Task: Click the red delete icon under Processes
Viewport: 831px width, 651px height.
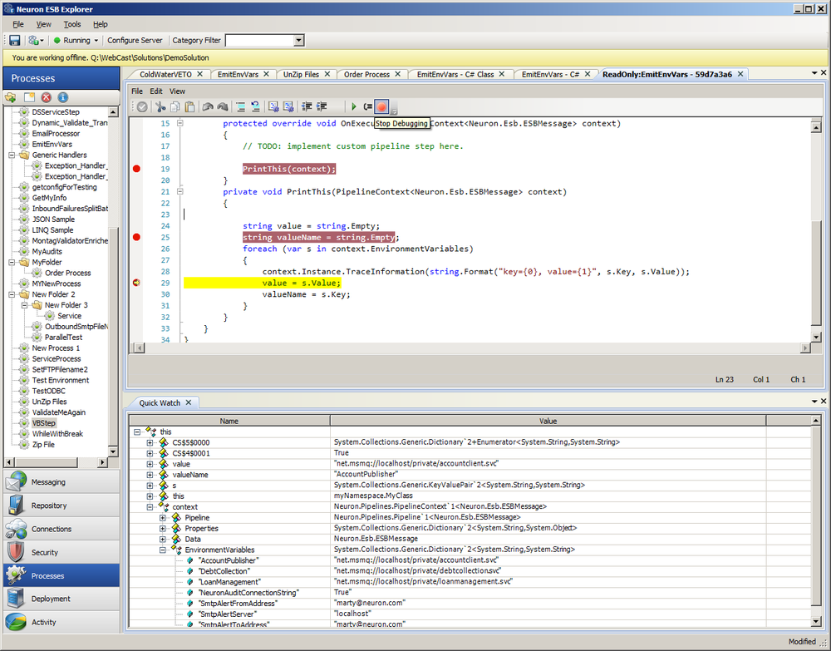Action: tap(46, 97)
